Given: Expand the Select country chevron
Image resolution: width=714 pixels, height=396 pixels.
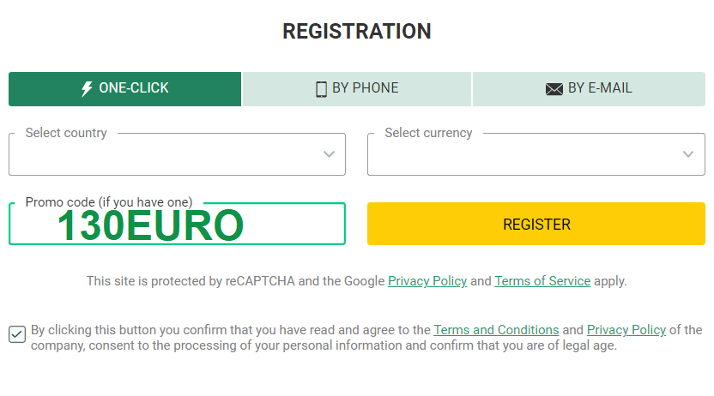Looking at the screenshot, I should pos(329,154).
